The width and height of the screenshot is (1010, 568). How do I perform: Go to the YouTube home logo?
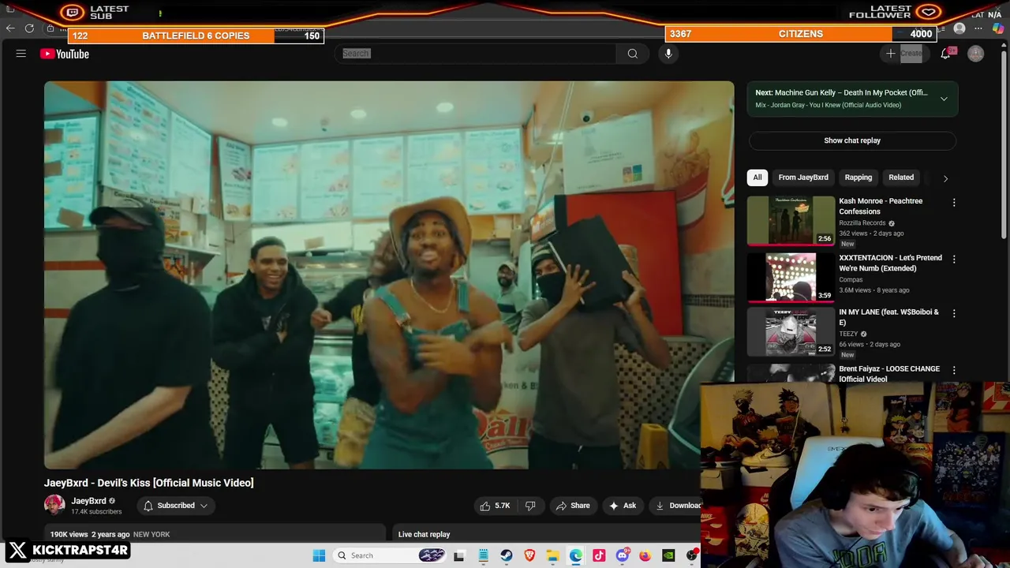point(65,54)
